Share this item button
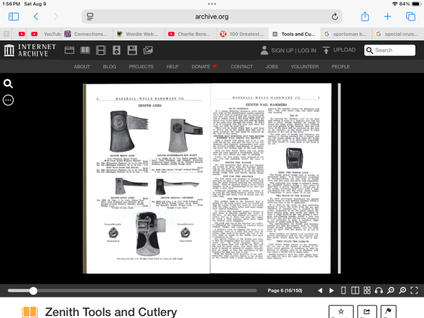 (366, 312)
